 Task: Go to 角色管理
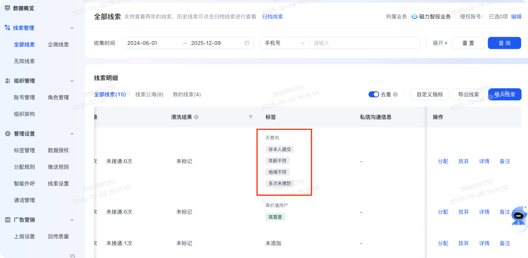click(58, 98)
